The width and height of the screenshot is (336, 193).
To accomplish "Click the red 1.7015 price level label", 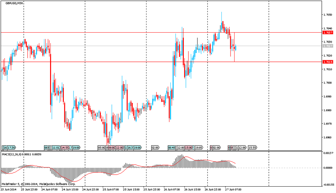I will 328,62.
